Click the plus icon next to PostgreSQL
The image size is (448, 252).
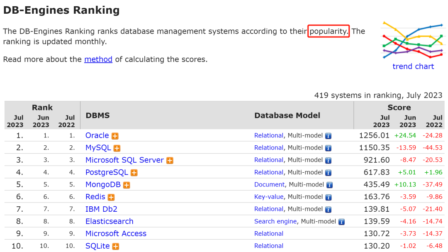134,173
